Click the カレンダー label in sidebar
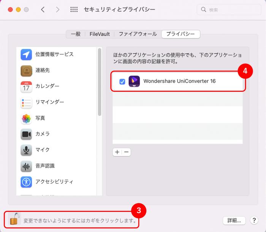The width and height of the screenshot is (266, 232). 47,86
